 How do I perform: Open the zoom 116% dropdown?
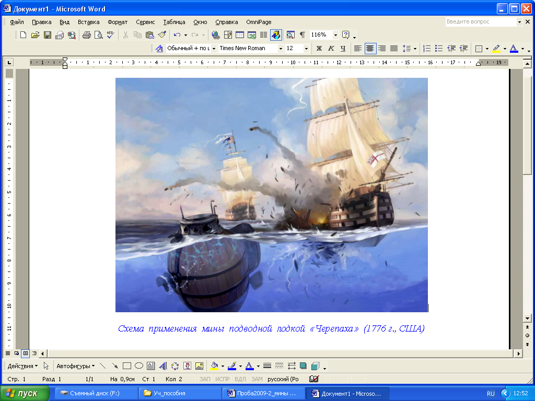[335, 35]
